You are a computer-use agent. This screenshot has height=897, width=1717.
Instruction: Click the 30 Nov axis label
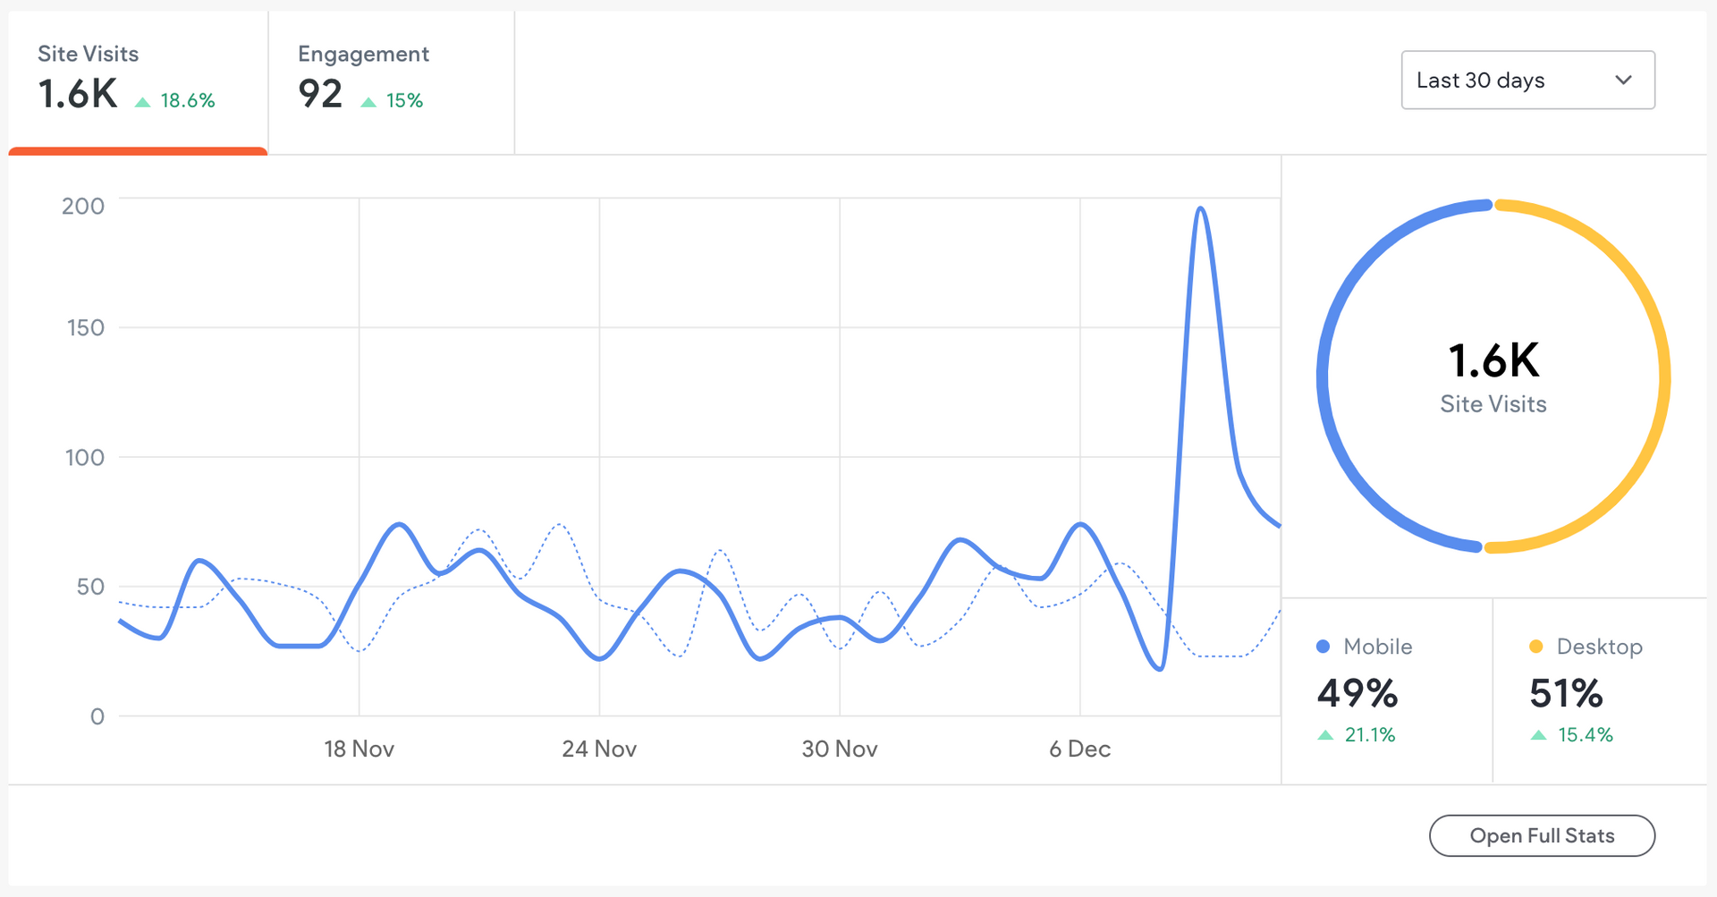(840, 749)
